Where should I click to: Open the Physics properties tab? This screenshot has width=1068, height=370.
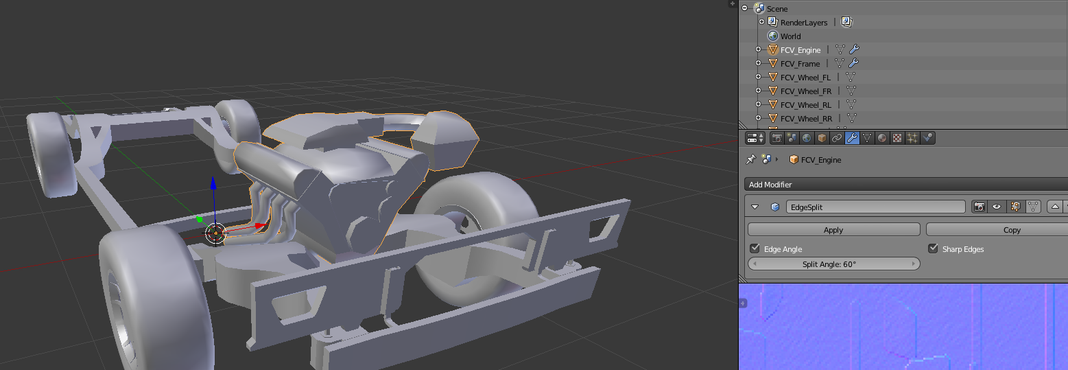pyautogui.click(x=928, y=138)
